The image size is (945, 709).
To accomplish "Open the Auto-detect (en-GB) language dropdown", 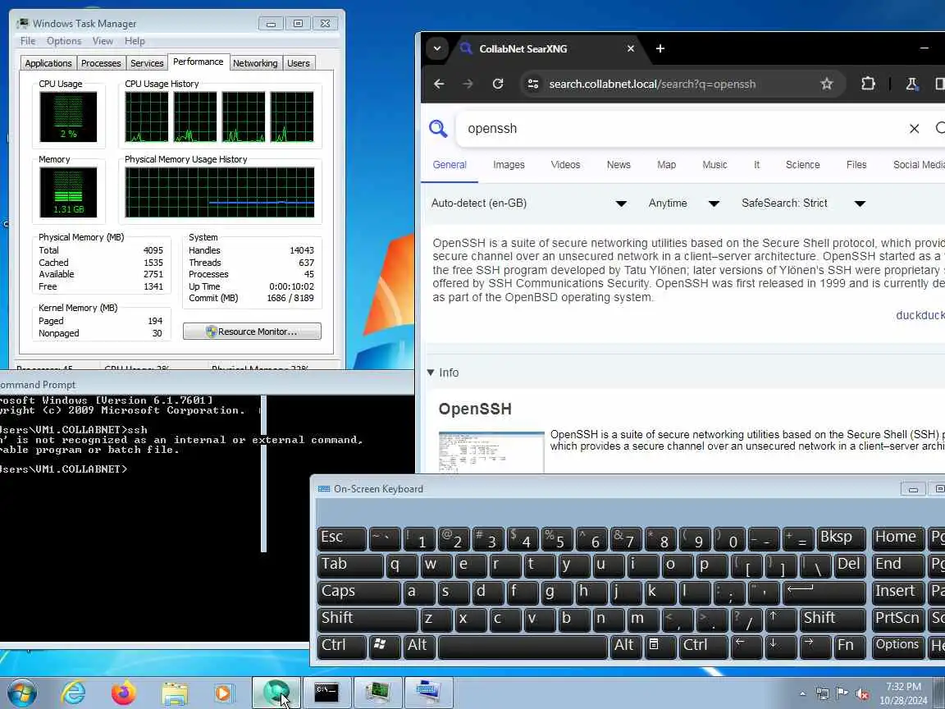I will (529, 204).
